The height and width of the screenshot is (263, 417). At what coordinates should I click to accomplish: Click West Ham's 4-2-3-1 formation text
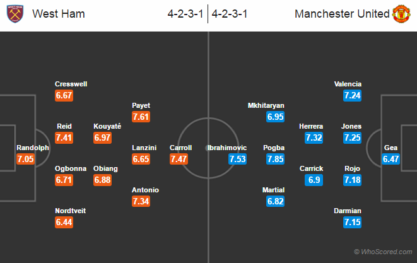point(185,14)
